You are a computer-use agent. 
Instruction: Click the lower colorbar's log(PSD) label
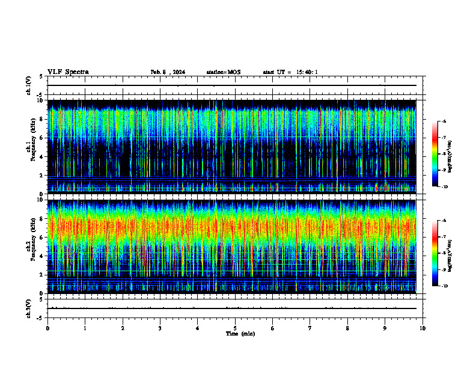point(450,256)
